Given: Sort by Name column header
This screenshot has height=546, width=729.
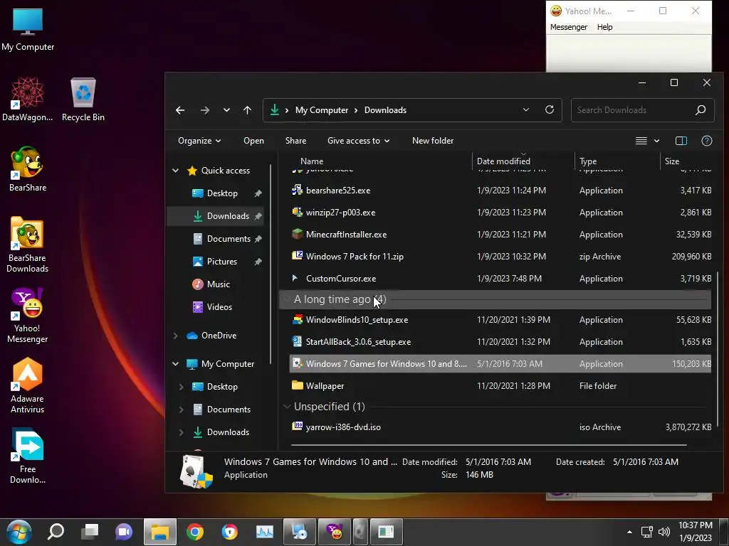Looking at the screenshot, I should [x=312, y=161].
